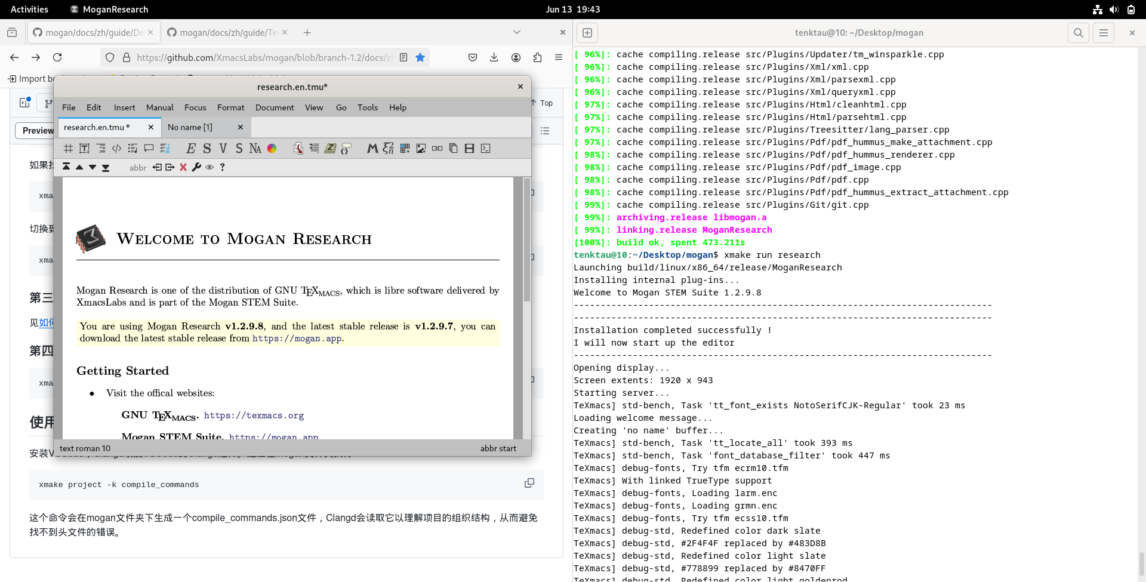The height and width of the screenshot is (582, 1146).
Task: Add a new terminal tab
Action: point(587,33)
